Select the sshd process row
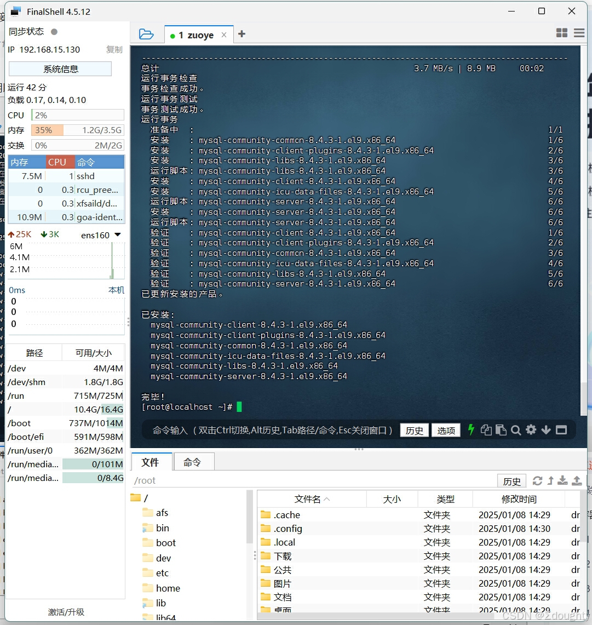Viewport: 592px width, 625px height. [x=66, y=176]
